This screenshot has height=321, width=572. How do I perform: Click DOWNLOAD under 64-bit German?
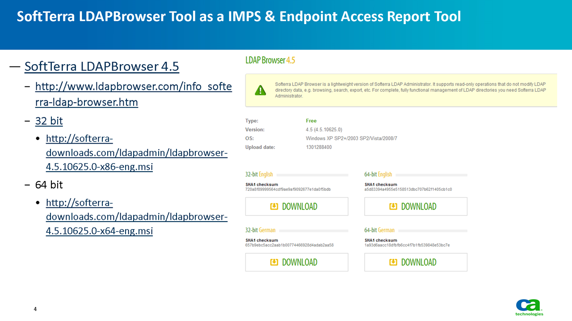[416, 262]
